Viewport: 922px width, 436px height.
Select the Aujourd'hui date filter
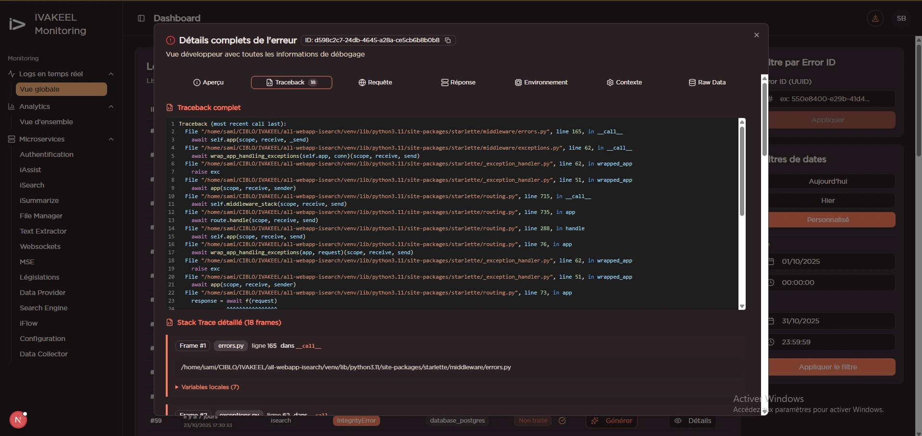pos(832,181)
